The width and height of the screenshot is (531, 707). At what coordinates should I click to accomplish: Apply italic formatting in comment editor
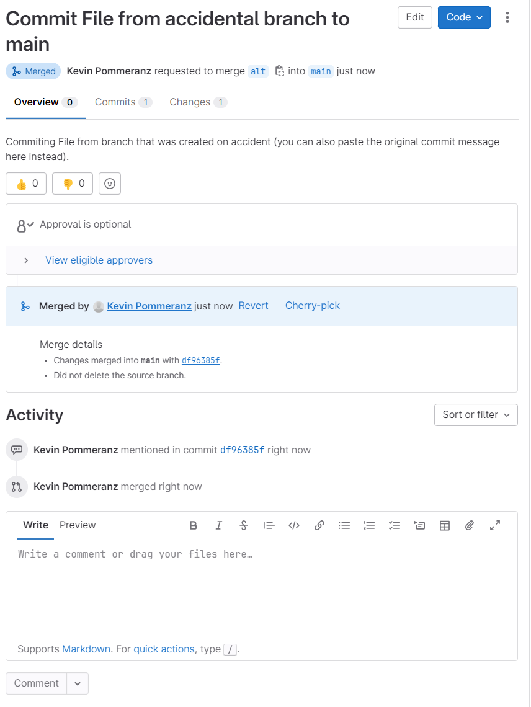tap(218, 525)
